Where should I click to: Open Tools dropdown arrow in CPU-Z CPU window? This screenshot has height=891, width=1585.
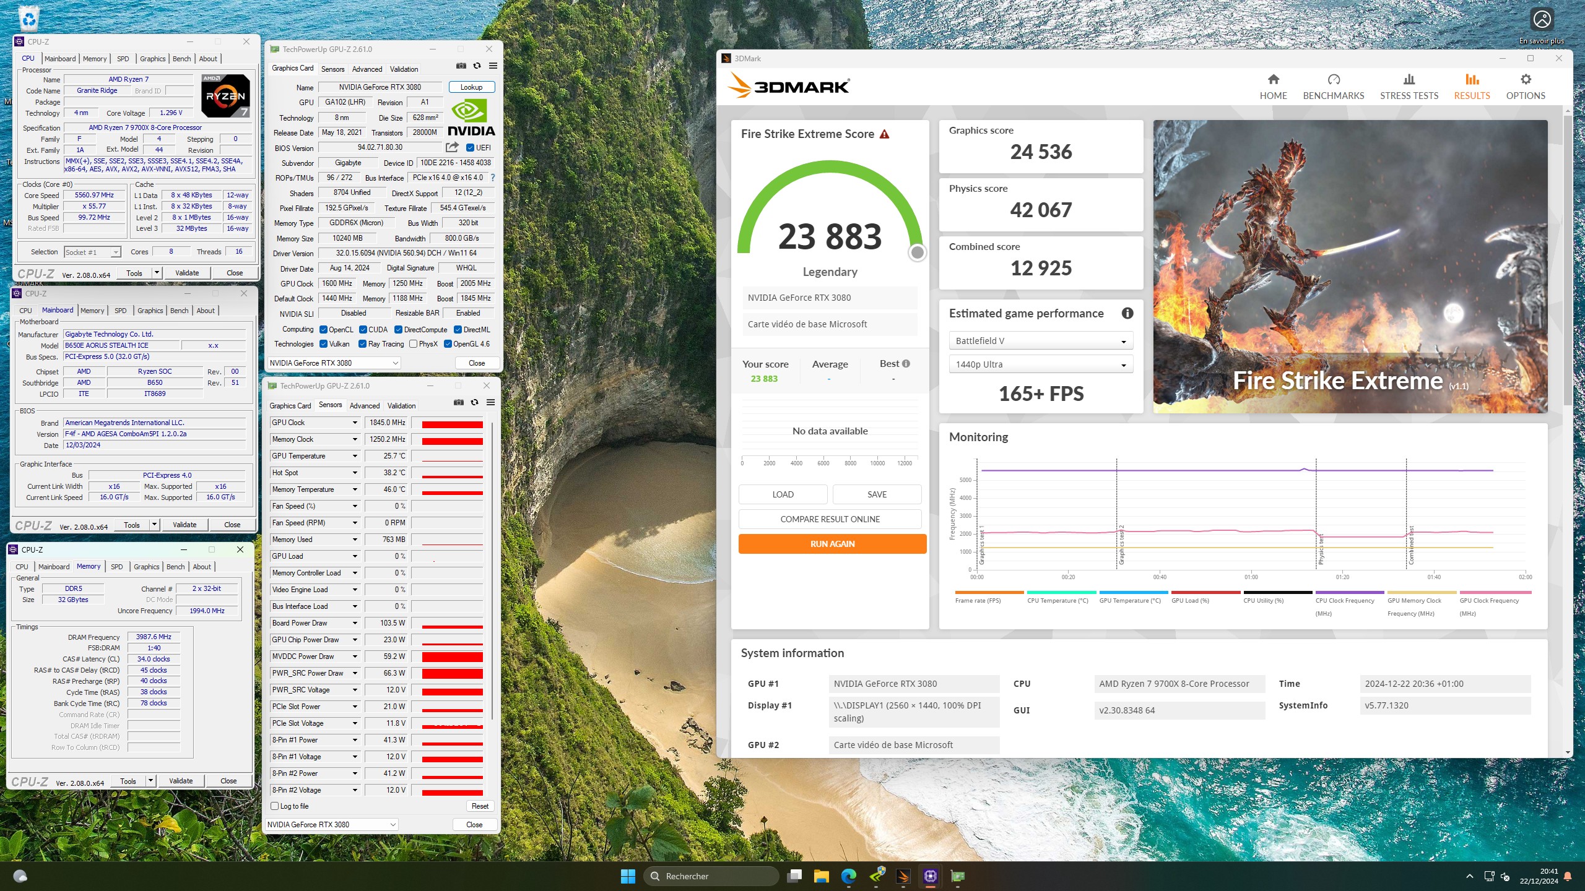click(x=157, y=272)
